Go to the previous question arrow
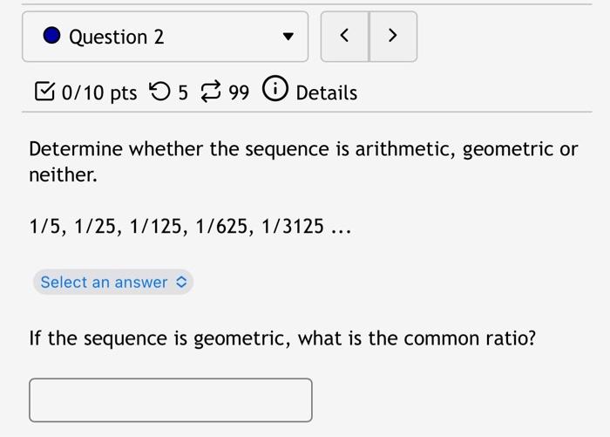The width and height of the screenshot is (610, 437). 345,37
